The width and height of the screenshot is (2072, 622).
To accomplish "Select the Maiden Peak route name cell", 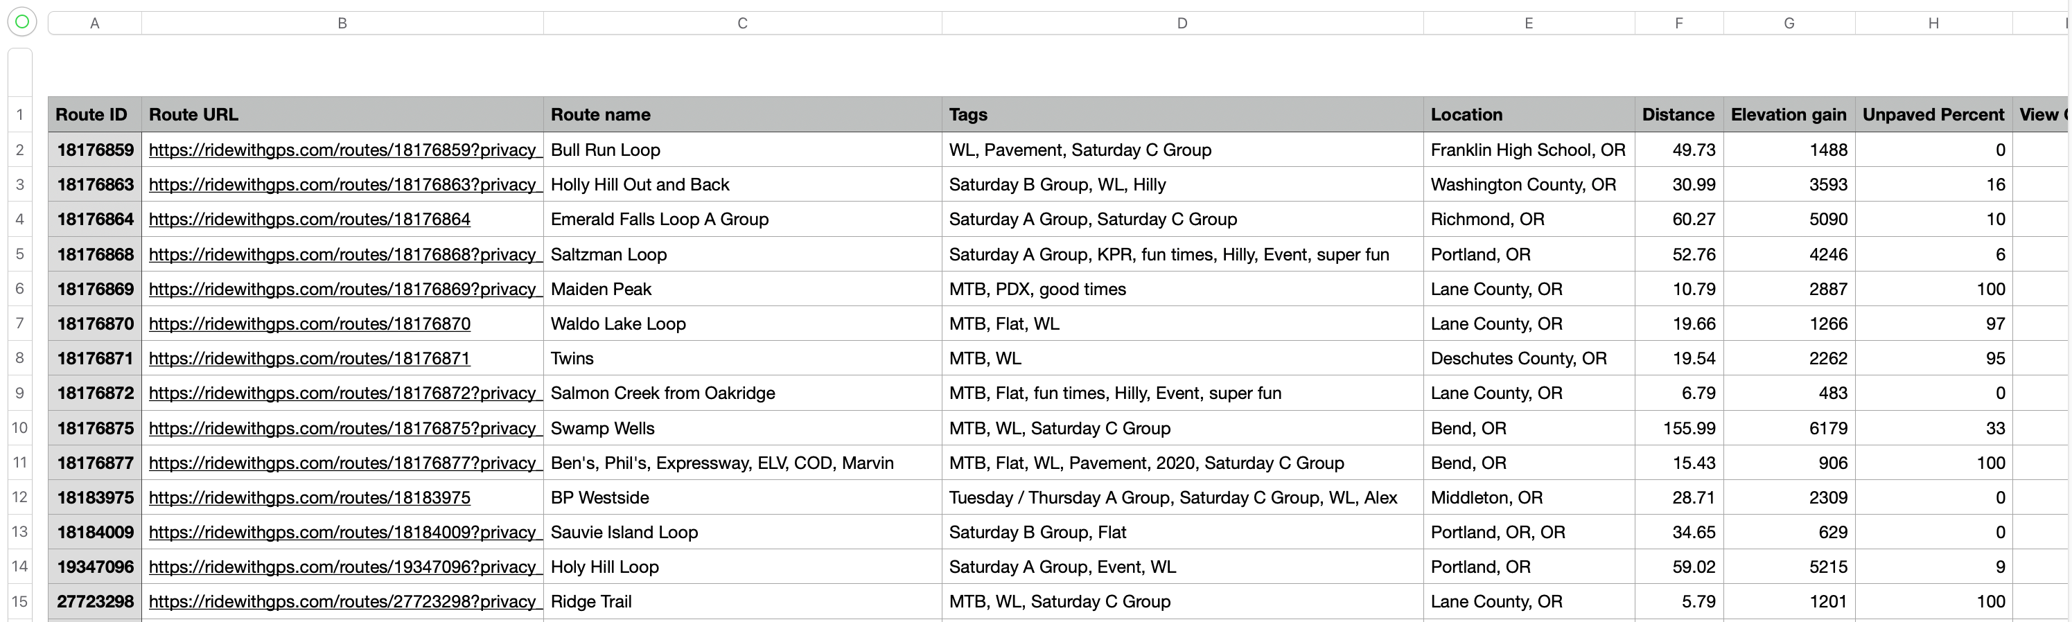I will point(742,289).
